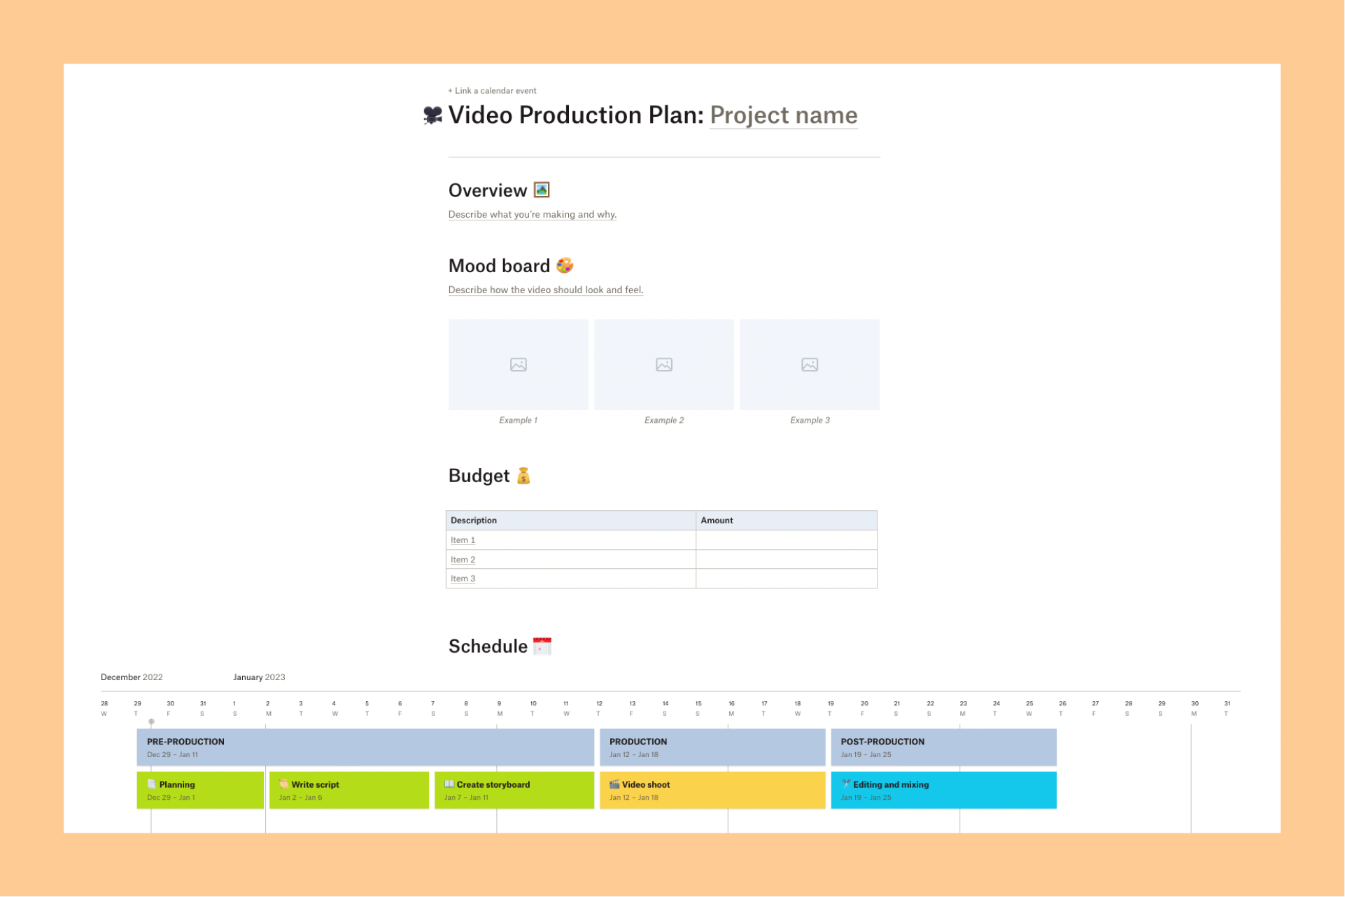Click the mood board palette icon
This screenshot has height=897, width=1345.
[x=565, y=265]
